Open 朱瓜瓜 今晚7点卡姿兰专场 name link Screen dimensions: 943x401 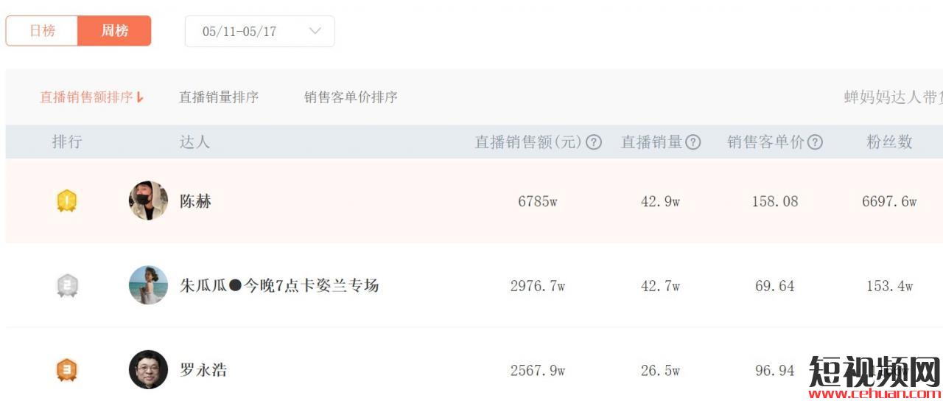(x=279, y=286)
